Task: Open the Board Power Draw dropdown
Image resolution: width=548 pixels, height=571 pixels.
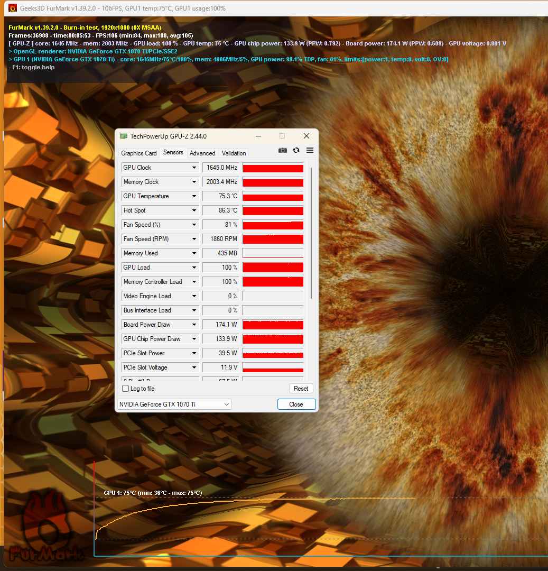Action: [x=194, y=325]
